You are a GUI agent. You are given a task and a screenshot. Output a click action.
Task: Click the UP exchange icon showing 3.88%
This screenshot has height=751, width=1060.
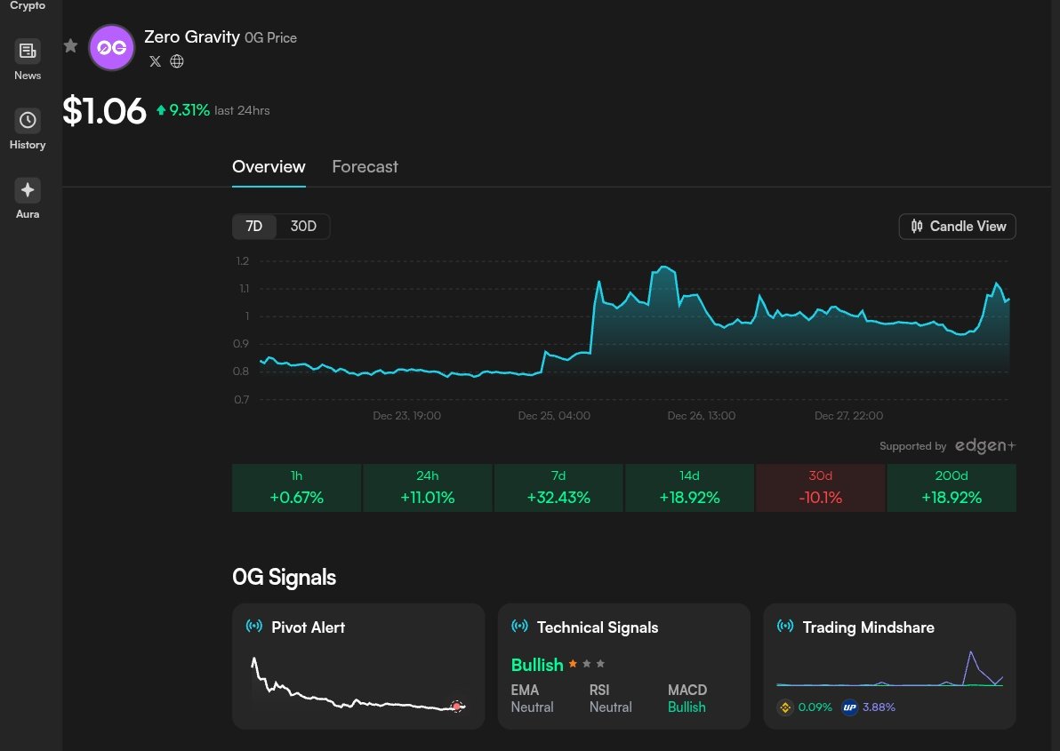point(849,707)
